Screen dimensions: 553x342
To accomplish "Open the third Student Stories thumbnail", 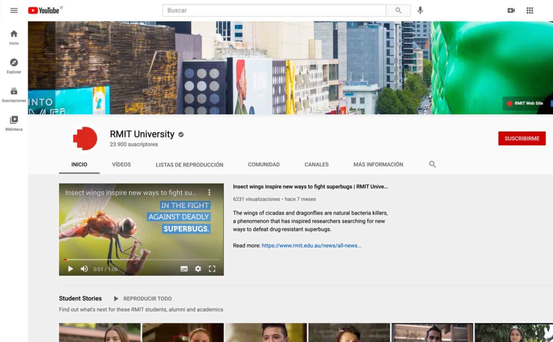I will (x=266, y=332).
